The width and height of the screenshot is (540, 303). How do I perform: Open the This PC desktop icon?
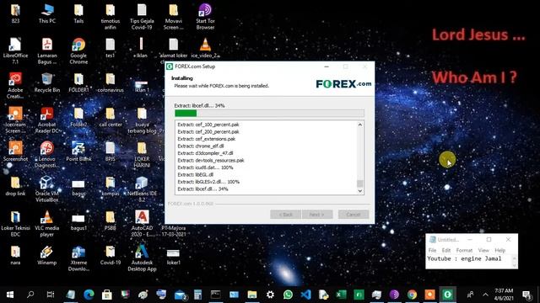47,13
